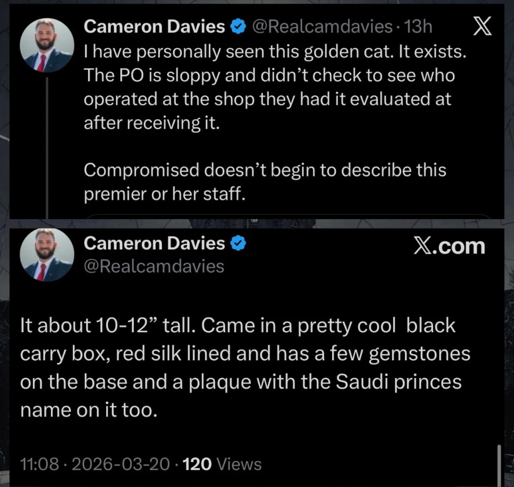Open the Cameron Davies name link in the top tweet

click(x=154, y=27)
